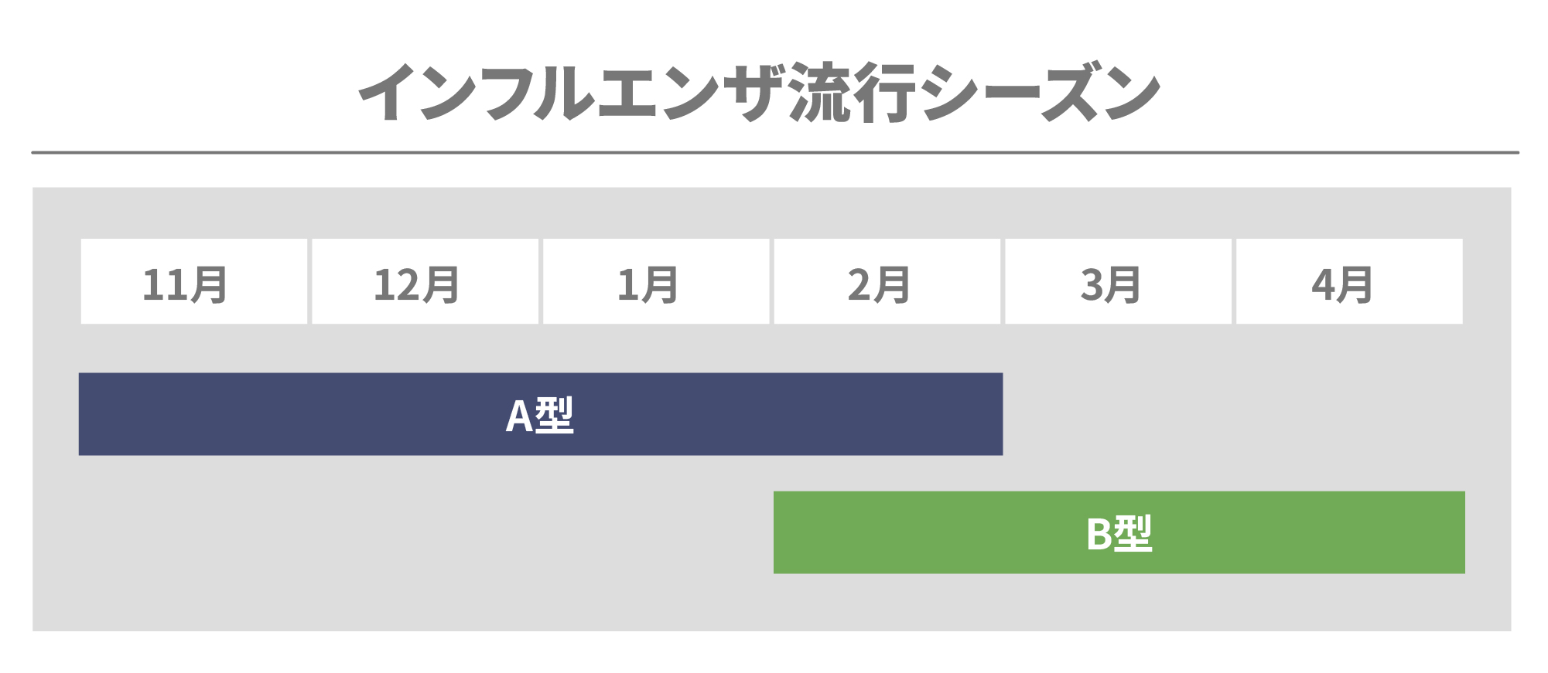Select the 11月 month cell
Image resolution: width=1548 pixels, height=673 pixels.
click(193, 282)
